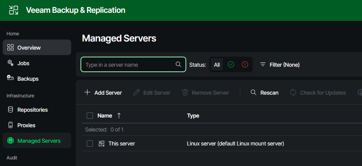Click the gear icon at toolbar's right edge
The width and height of the screenshot is (362, 166).
point(359,93)
